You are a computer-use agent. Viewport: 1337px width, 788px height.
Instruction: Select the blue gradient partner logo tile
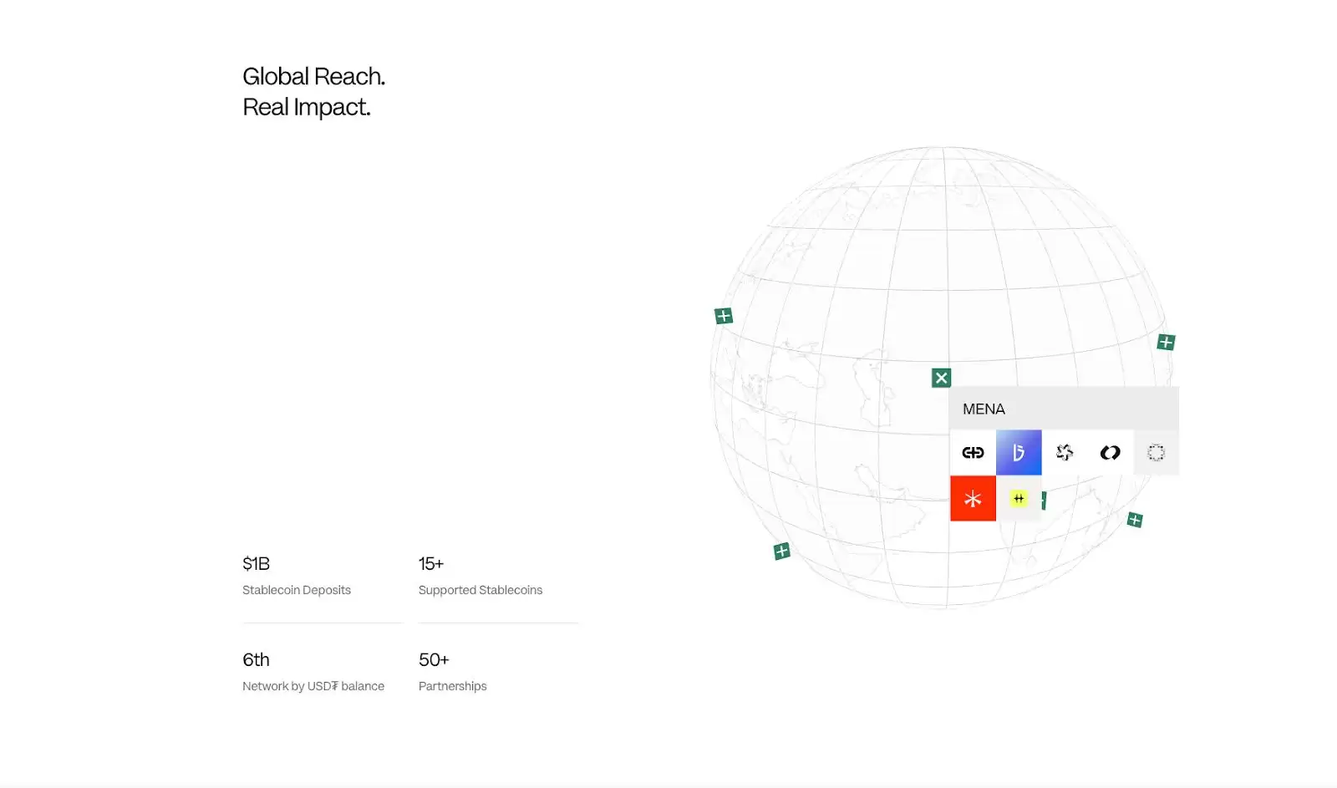tap(1019, 453)
